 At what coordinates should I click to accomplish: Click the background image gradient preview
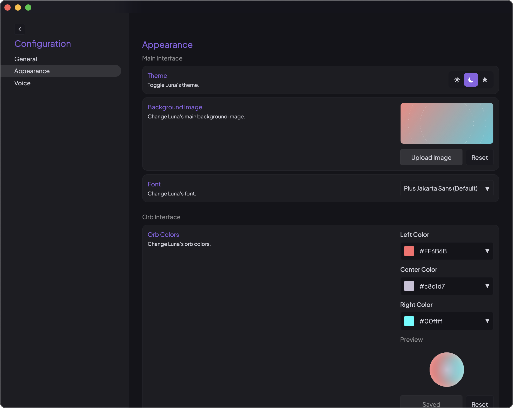[x=447, y=123]
